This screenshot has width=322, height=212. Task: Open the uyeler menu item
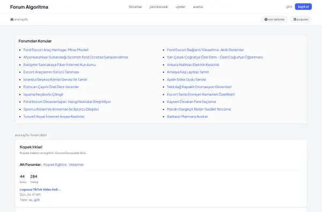[x=180, y=7]
